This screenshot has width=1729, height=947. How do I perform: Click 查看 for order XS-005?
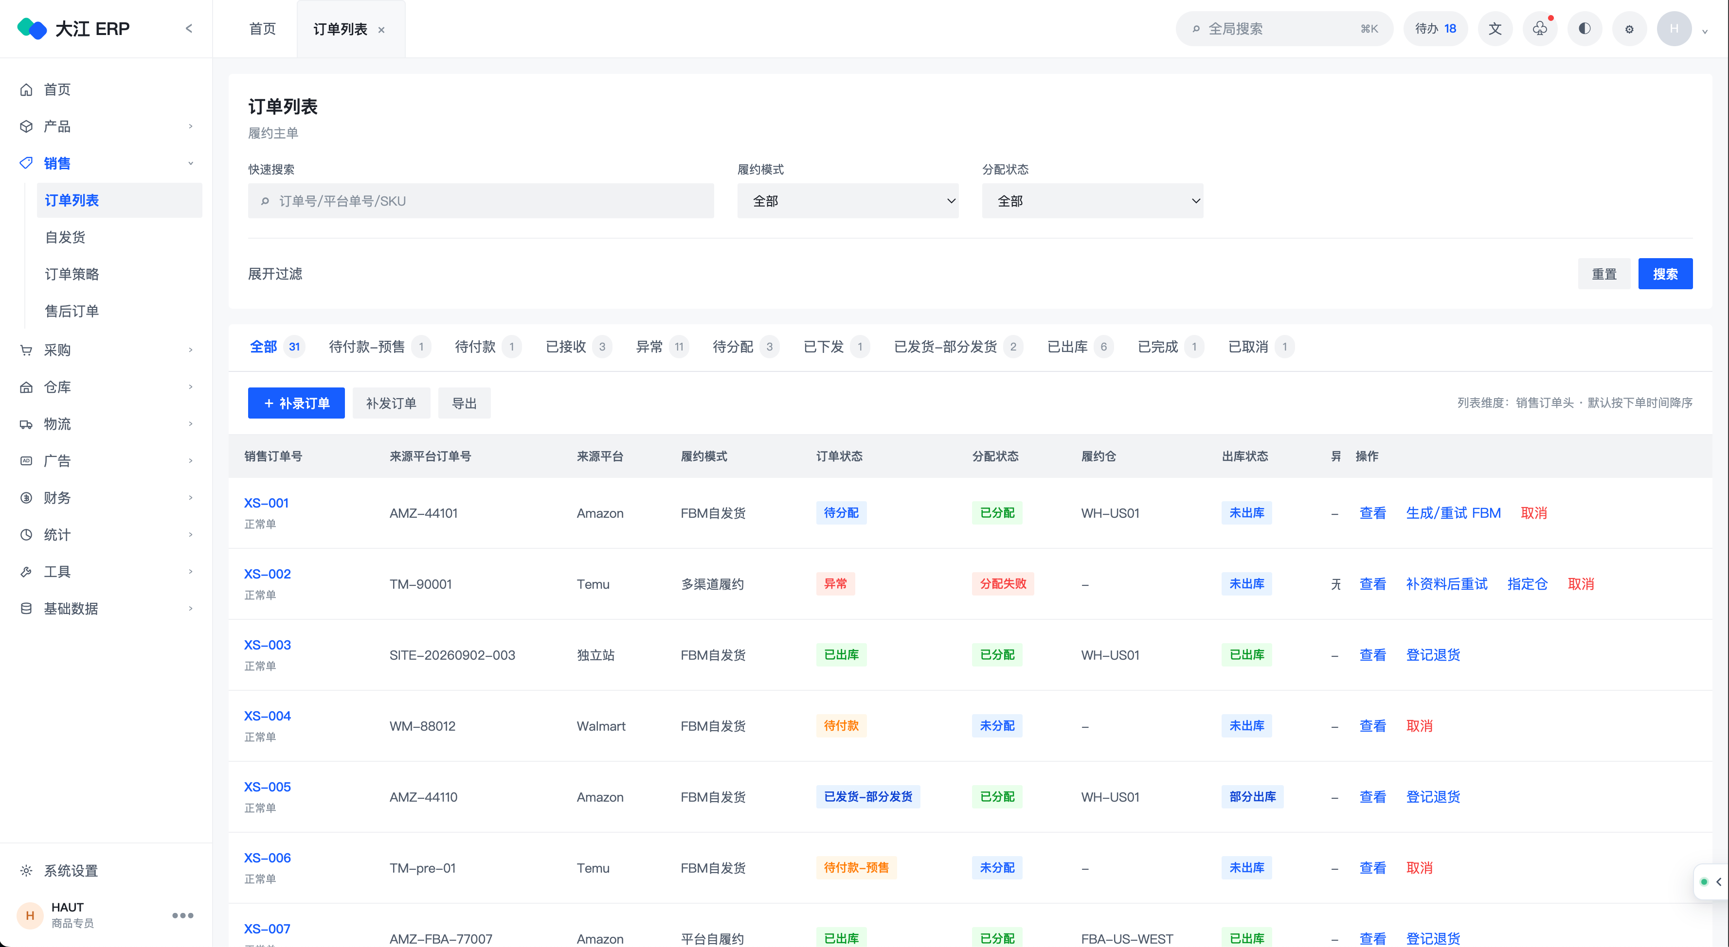(x=1372, y=797)
